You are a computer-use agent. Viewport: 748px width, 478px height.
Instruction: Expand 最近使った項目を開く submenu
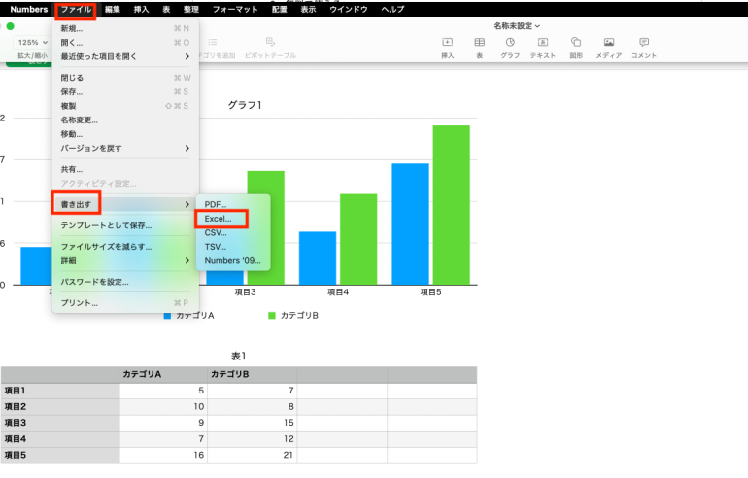125,56
